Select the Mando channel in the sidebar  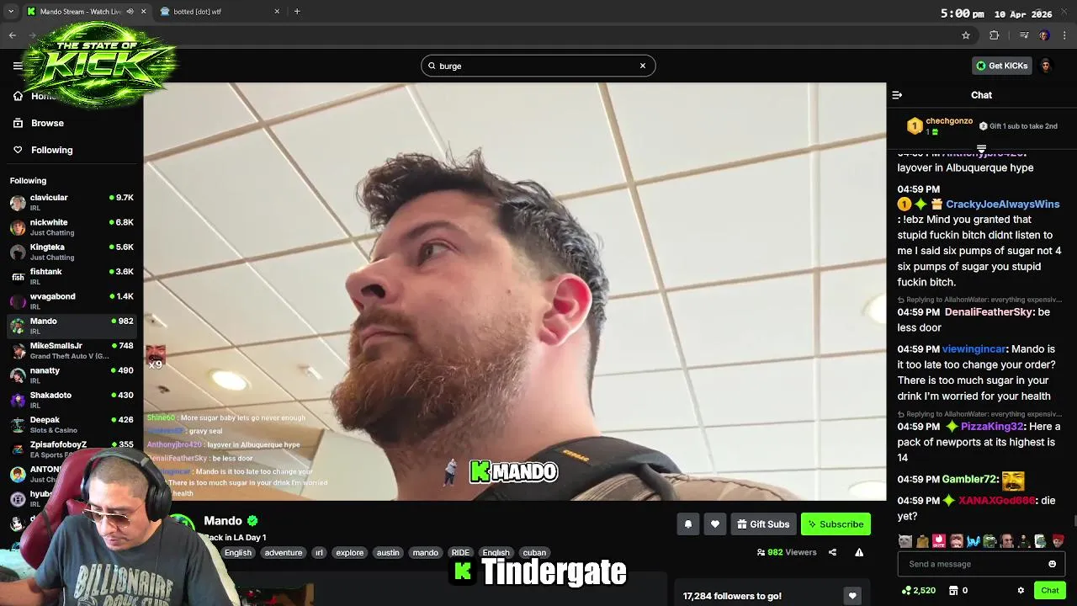coord(72,326)
